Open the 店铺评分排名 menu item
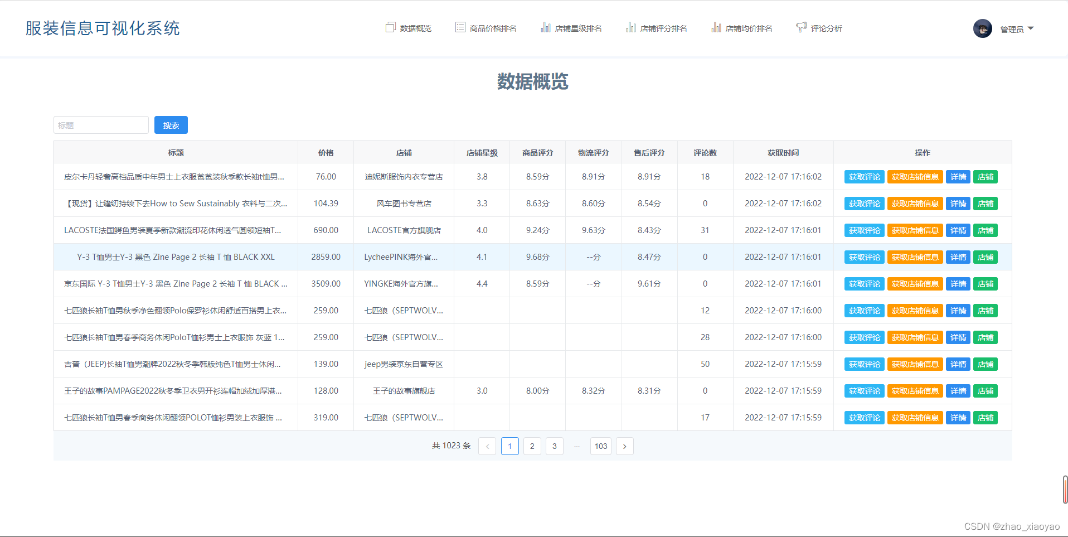The height and width of the screenshot is (537, 1068). (656, 28)
